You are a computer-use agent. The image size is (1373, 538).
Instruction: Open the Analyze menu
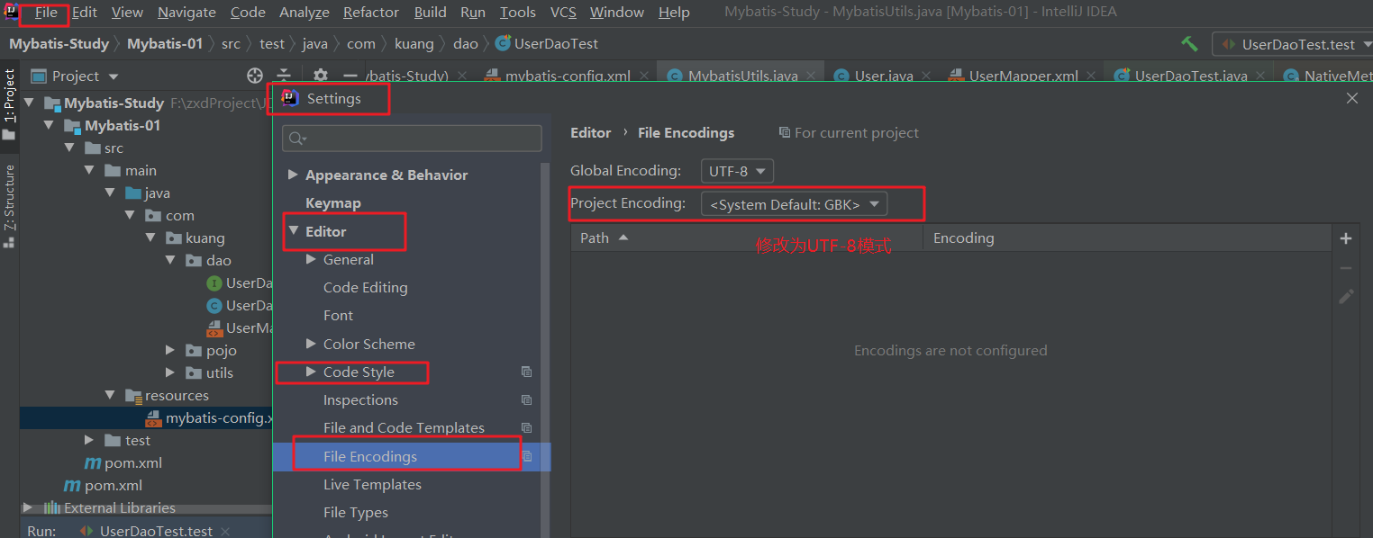pyautogui.click(x=305, y=13)
